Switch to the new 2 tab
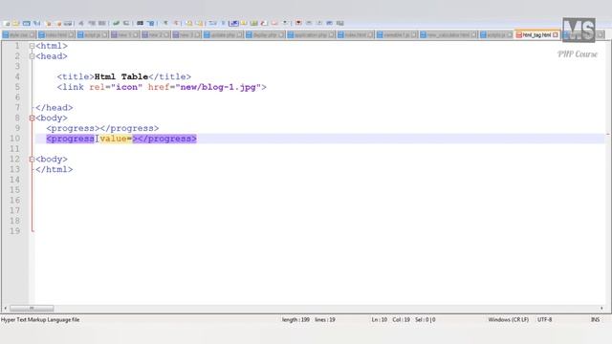Screen dimensions: 612x344 (x=156, y=35)
